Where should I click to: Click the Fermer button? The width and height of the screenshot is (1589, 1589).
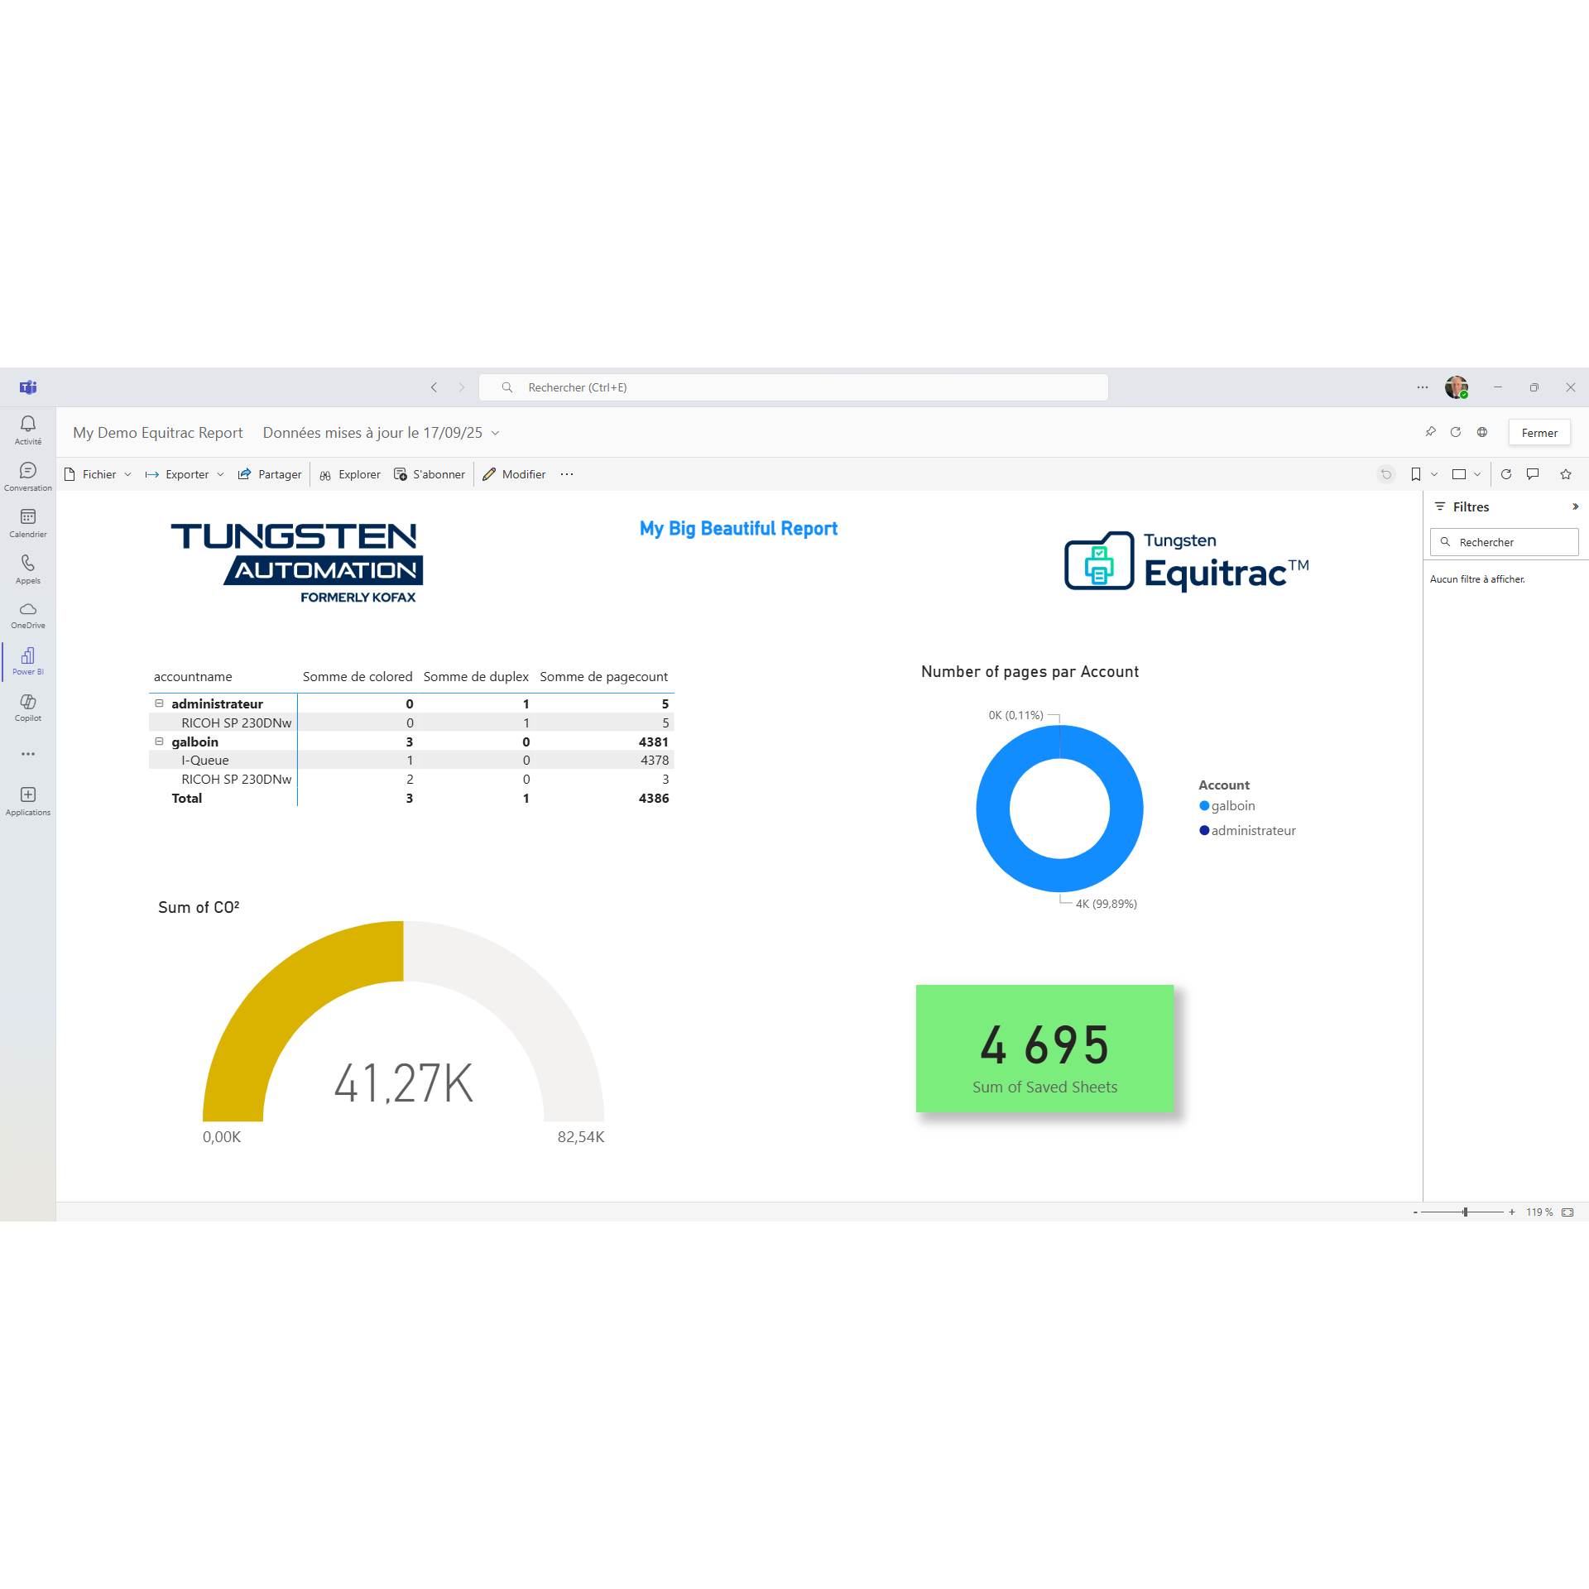[1539, 433]
